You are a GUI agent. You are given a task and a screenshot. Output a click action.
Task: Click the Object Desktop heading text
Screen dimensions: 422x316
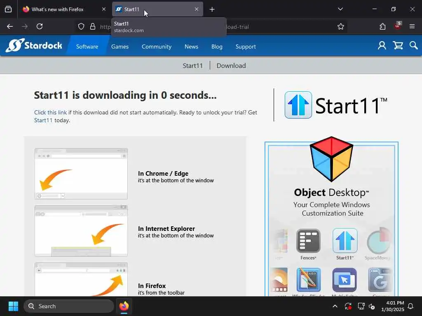point(331,193)
